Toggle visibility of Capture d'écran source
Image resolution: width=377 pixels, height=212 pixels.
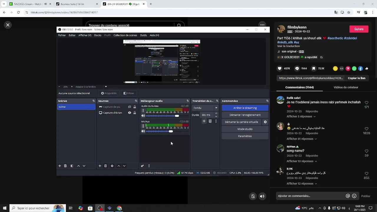129,113
